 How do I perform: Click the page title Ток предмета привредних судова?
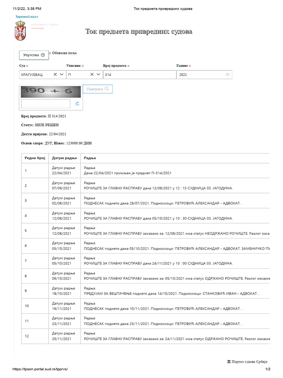pyautogui.click(x=139, y=31)
